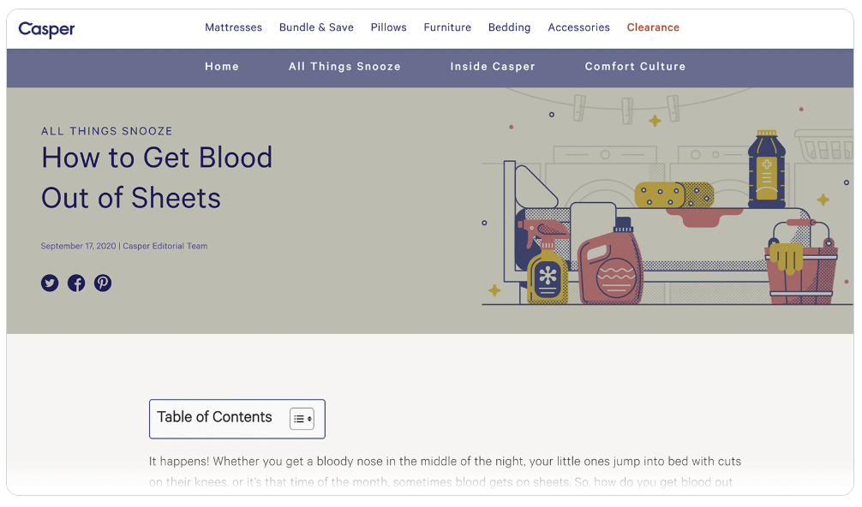Switch to All Things Snooze tab
Image resolution: width=862 pixels, height=507 pixels.
pos(344,67)
